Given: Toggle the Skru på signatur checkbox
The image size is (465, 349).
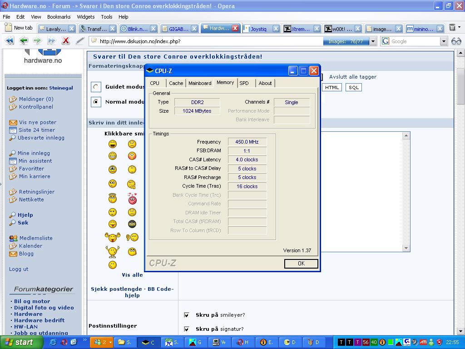Looking at the screenshot, I should pyautogui.click(x=186, y=329).
